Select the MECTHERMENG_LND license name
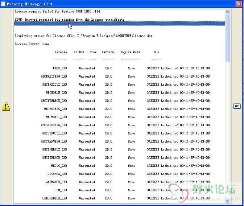Viewport: 244px width, 206px height. [54, 141]
